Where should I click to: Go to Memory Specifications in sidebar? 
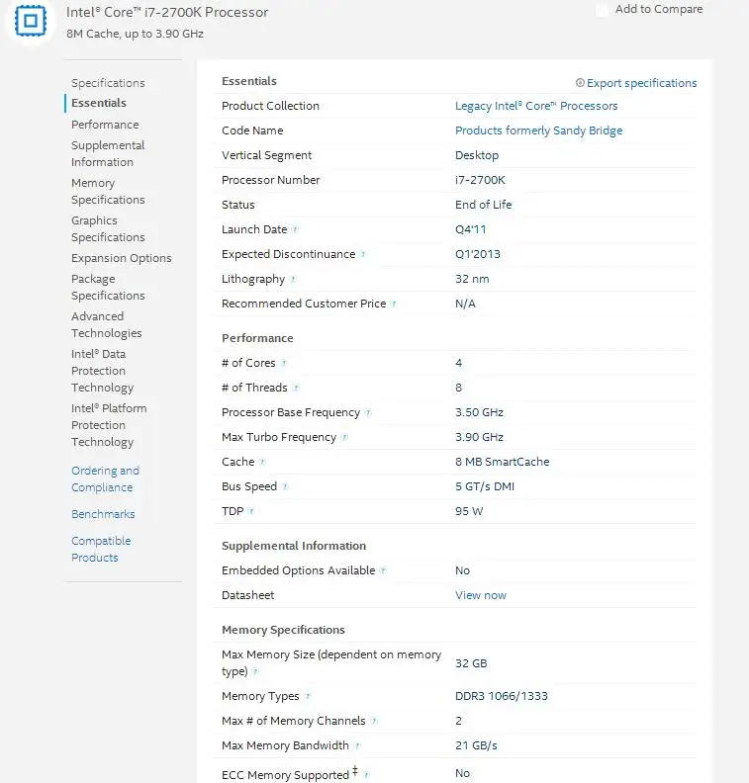tap(108, 191)
